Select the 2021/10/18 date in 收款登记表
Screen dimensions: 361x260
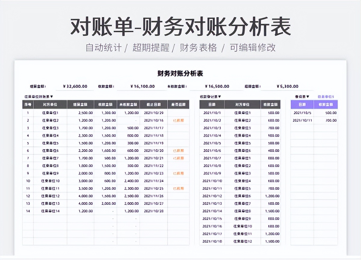point(212,242)
